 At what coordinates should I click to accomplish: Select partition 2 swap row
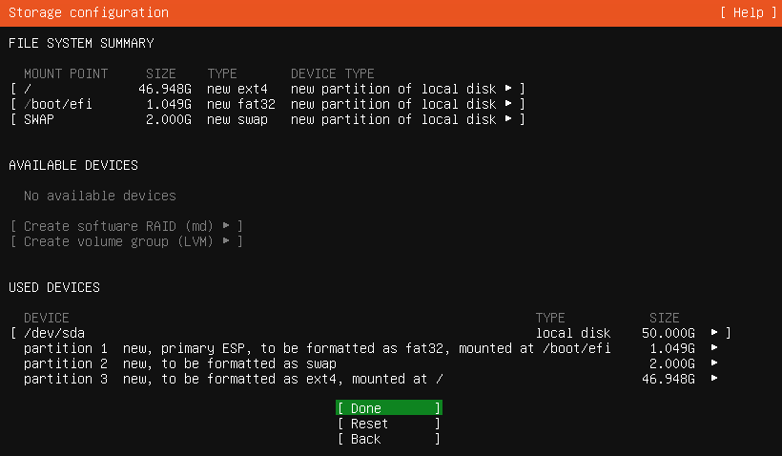(x=371, y=363)
